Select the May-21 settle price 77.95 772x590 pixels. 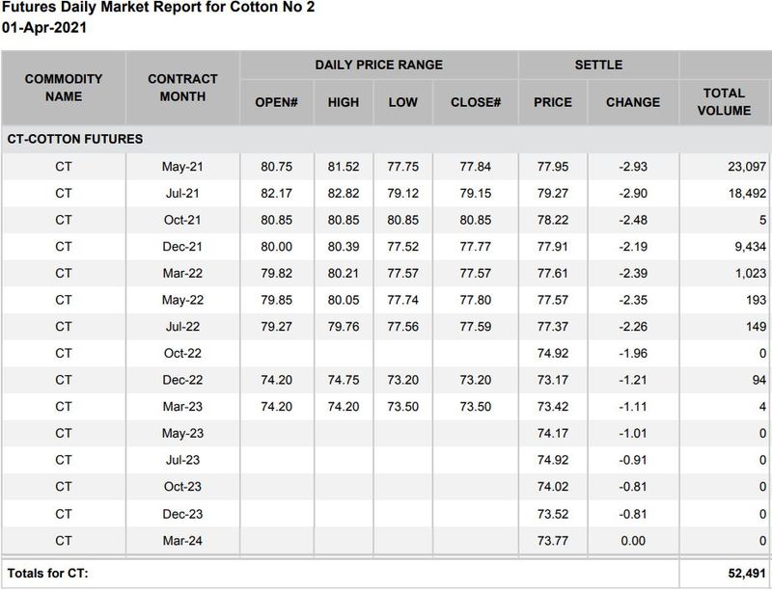point(553,168)
